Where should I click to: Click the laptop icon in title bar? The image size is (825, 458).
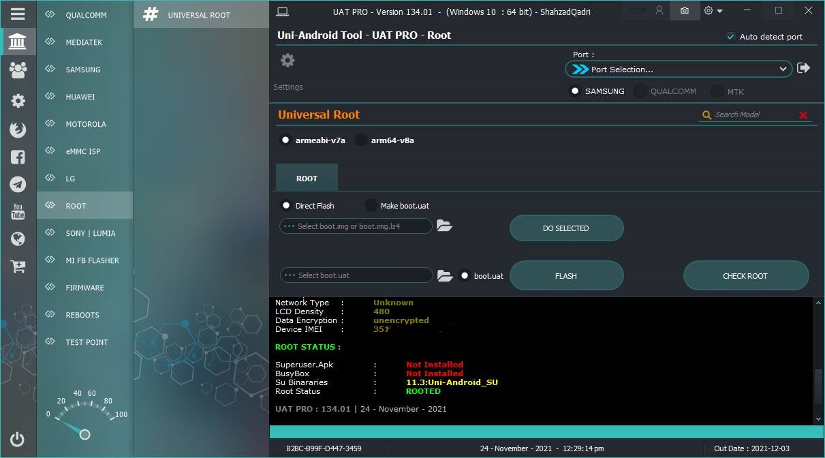coord(283,11)
